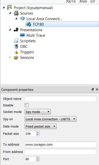Expand the Sessions tree node
Viewport: 99px width, 165px height.
[x=10, y=58]
